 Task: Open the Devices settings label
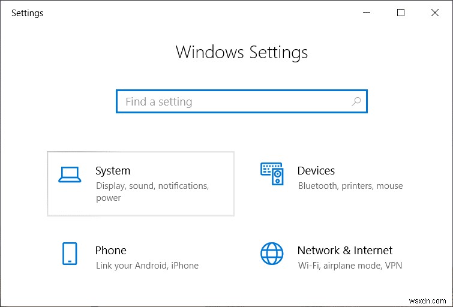point(316,171)
